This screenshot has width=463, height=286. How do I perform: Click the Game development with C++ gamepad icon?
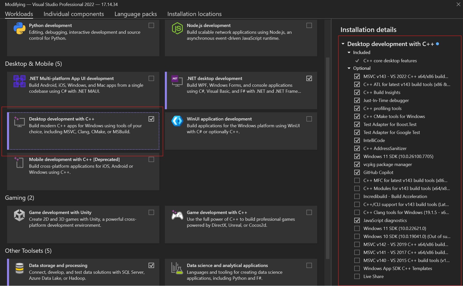coord(177,215)
